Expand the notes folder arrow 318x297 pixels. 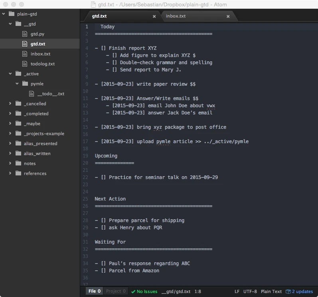point(10,163)
